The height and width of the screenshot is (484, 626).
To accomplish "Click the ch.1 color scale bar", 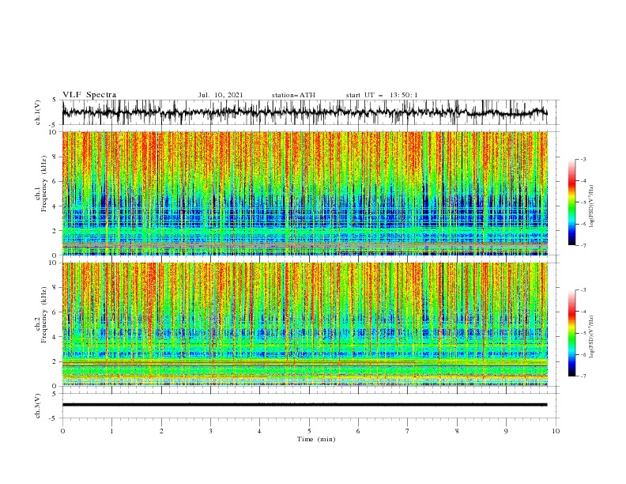I will pos(572,202).
